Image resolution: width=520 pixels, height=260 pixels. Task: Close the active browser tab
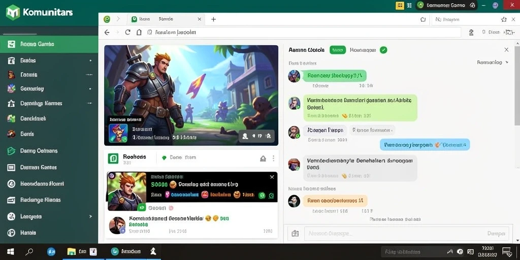pos(199,19)
